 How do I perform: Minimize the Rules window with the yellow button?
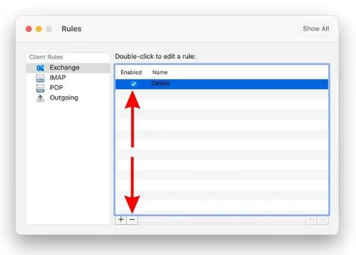tap(39, 29)
